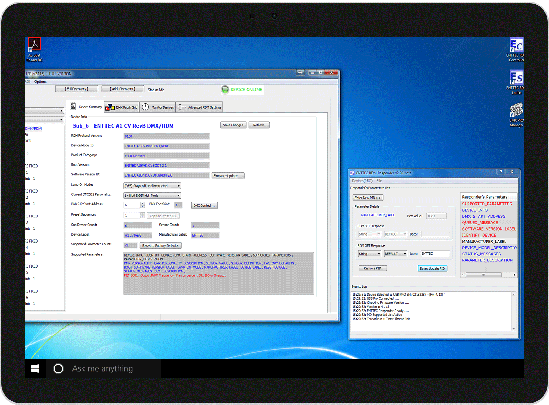The width and height of the screenshot is (549, 405).
Task: Open DMX Control dialog
Action: [204, 205]
